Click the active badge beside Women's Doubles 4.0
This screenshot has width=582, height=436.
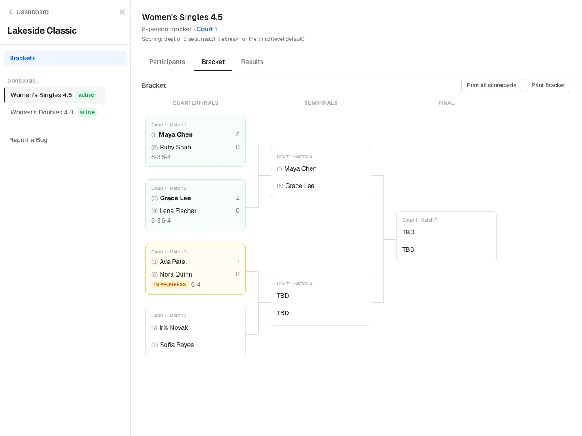point(87,112)
